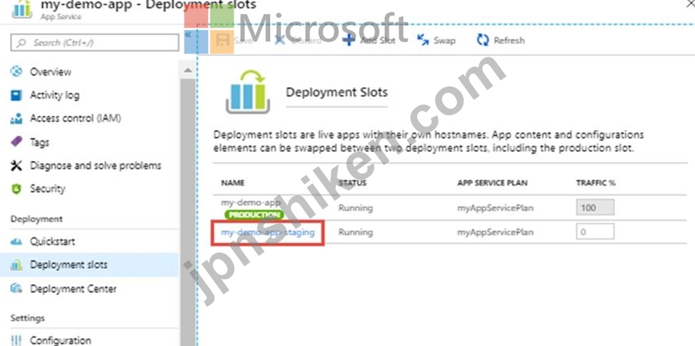
Task: Click the sidebar vertical scrollbar track
Action: tap(187, 212)
